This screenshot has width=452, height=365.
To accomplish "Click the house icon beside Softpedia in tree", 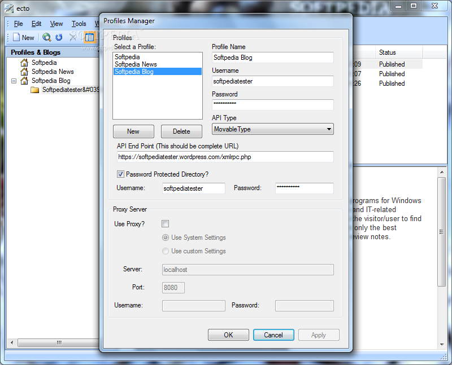I will pyautogui.click(x=24, y=63).
